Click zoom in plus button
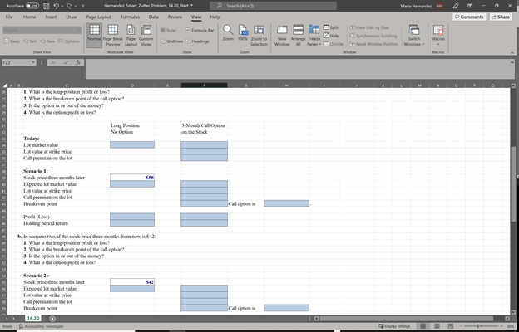This screenshot has height=332, width=519. point(500,326)
